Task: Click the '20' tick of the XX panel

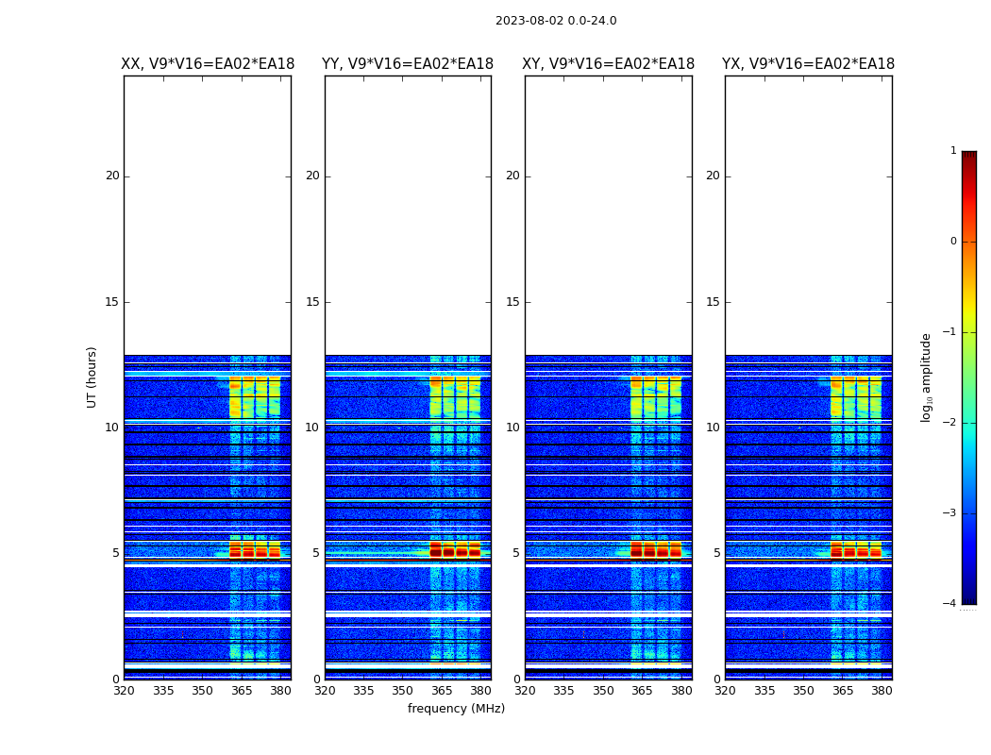Action: point(112,176)
